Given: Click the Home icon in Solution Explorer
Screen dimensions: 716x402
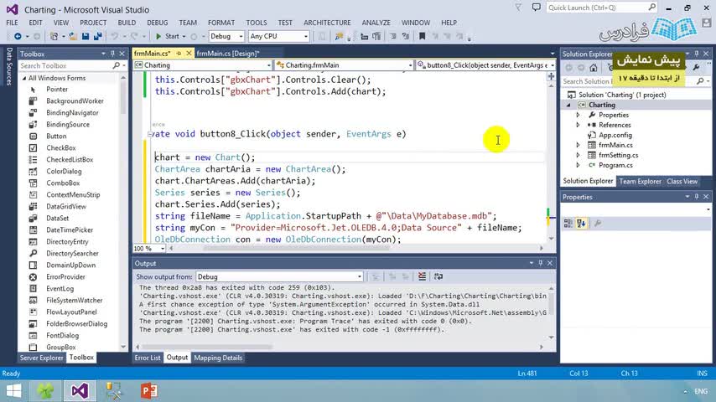Looking at the screenshot, I should (x=593, y=68).
